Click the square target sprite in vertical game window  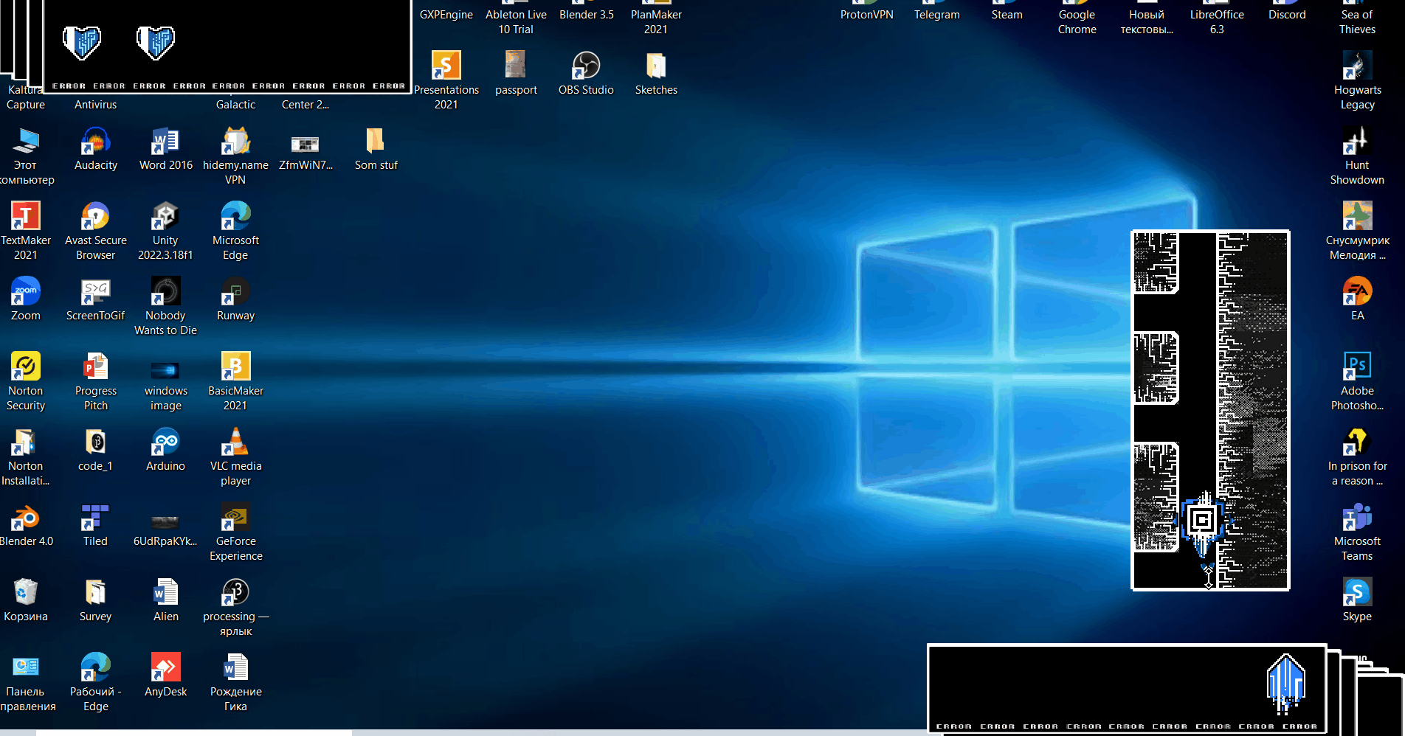pos(1202,521)
